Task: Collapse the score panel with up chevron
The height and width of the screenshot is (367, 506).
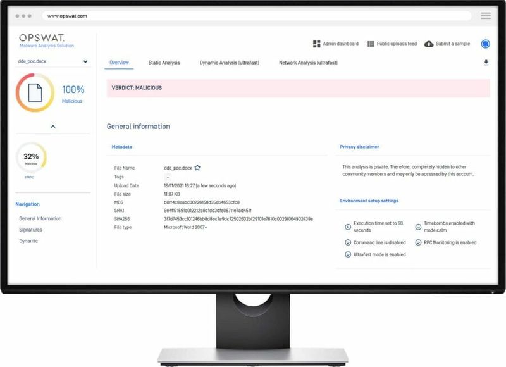Action: point(53,127)
